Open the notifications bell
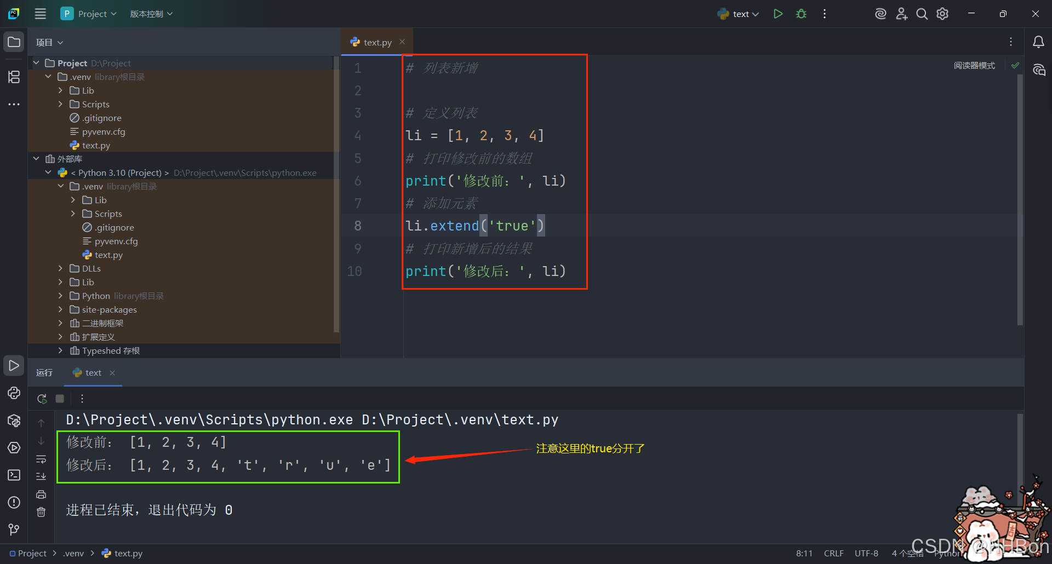Screen dimensions: 1052x564 coord(1038,42)
